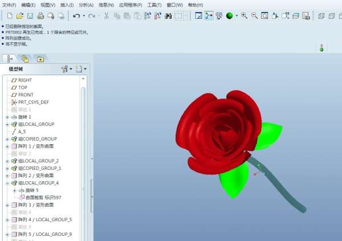342x241 pixels.
Task: Click the Open file folder icon
Action: (19, 16)
